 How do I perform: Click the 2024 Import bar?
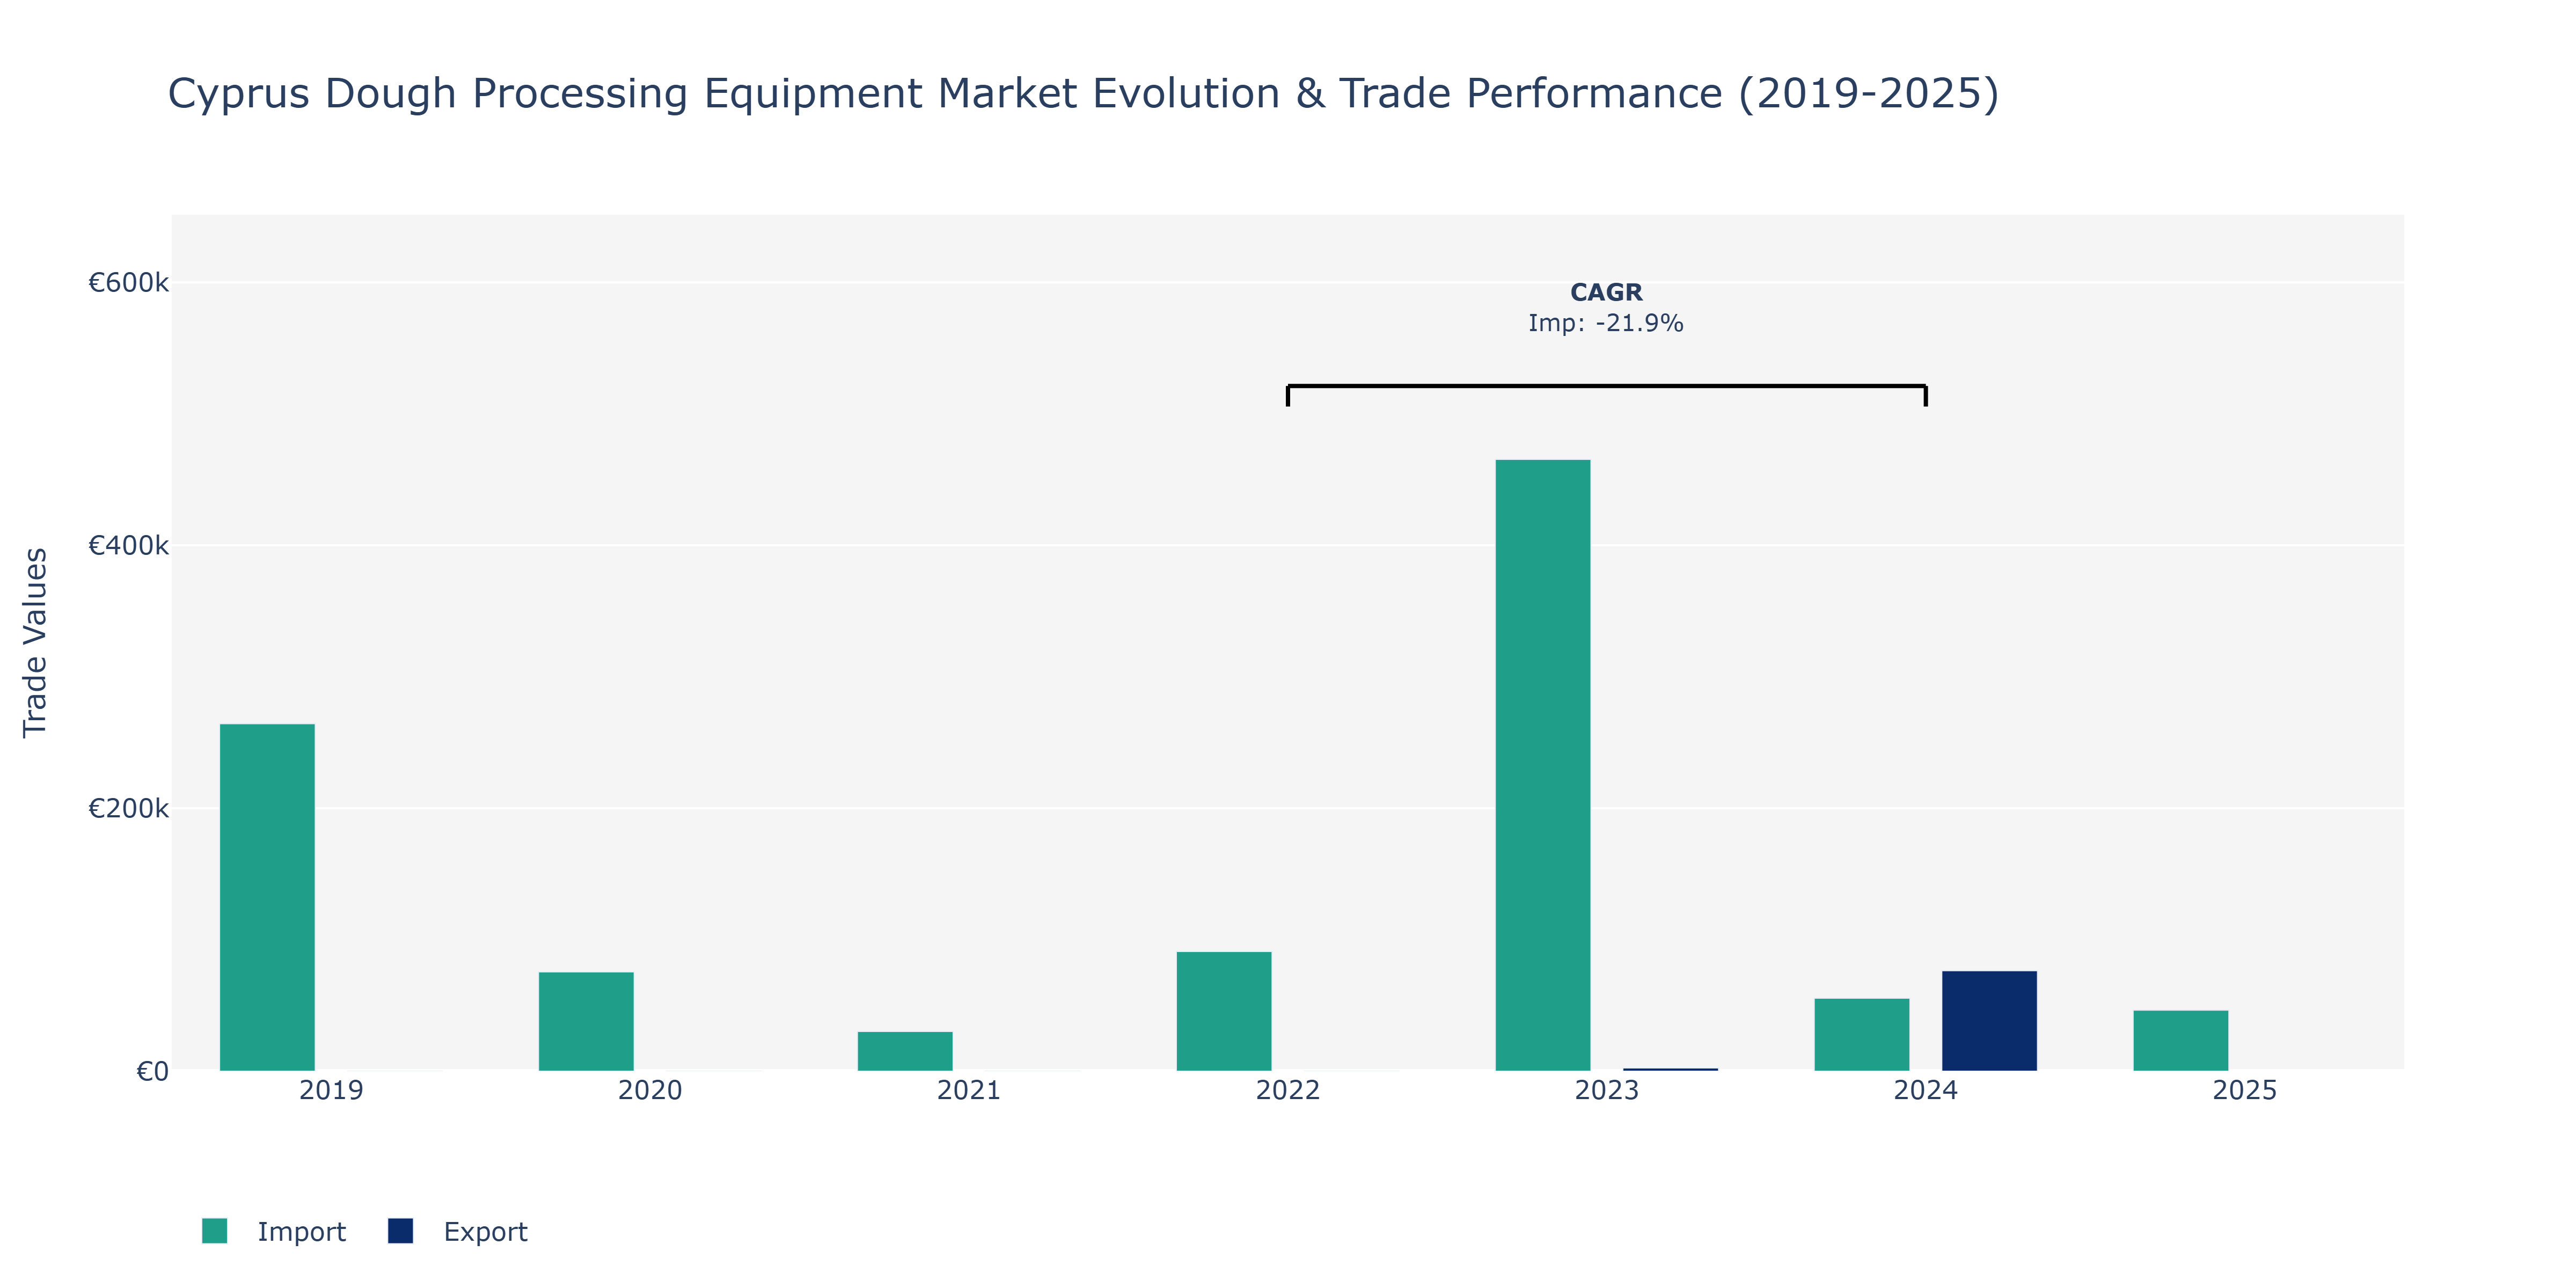click(x=1862, y=1034)
